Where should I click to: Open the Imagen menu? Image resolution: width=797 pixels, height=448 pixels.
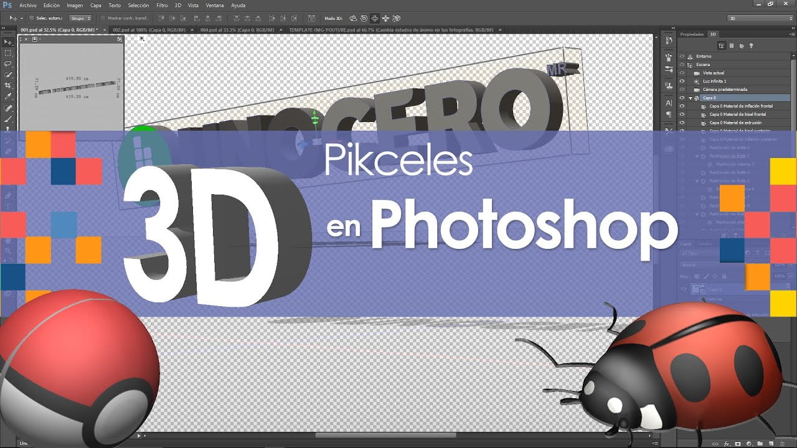pos(75,5)
